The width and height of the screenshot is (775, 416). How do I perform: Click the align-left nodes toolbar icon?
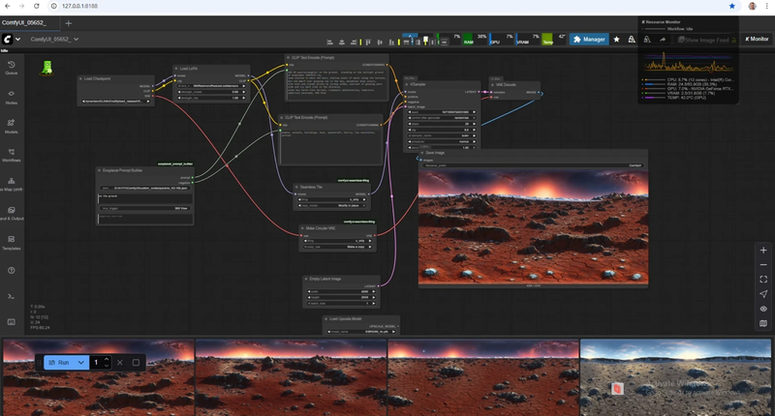(329, 42)
